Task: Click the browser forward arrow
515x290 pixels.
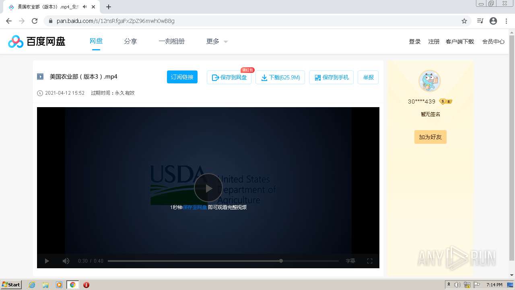Action: click(x=22, y=21)
